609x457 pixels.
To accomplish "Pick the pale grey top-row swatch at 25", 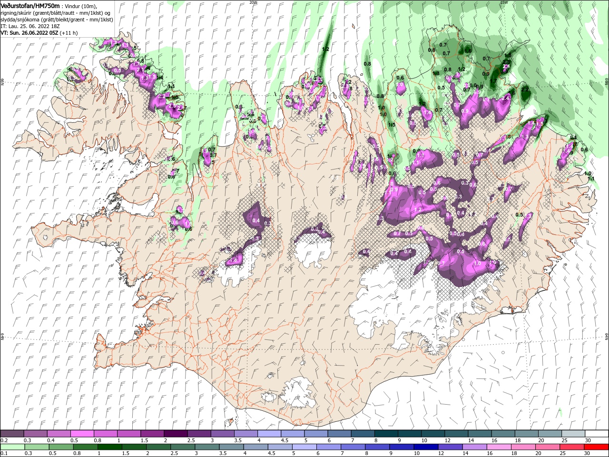I will click(x=573, y=434).
